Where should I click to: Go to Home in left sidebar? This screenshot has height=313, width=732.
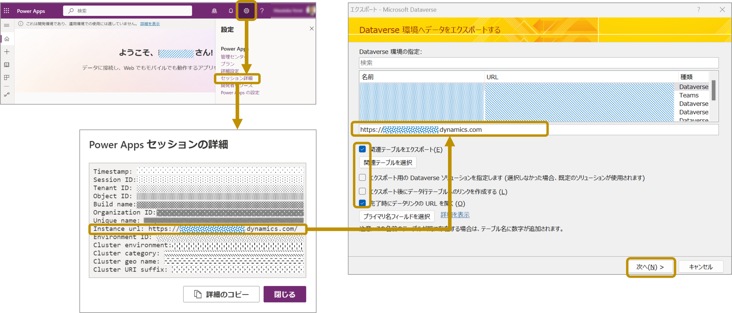click(x=7, y=39)
